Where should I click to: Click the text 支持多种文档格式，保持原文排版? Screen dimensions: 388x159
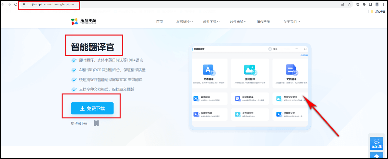[x=107, y=89]
